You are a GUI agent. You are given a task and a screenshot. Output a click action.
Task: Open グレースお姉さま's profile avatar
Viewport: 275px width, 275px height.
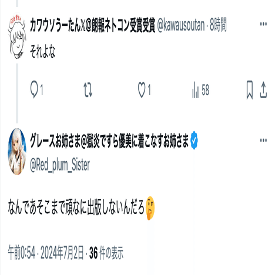tap(17, 152)
